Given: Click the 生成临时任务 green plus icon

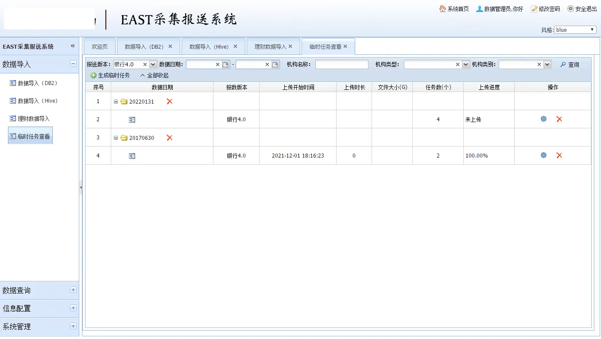Looking at the screenshot, I should [x=93, y=76].
